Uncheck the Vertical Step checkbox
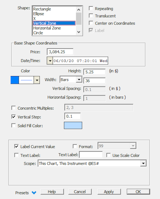This screenshot has width=160, height=199. pos(14,117)
